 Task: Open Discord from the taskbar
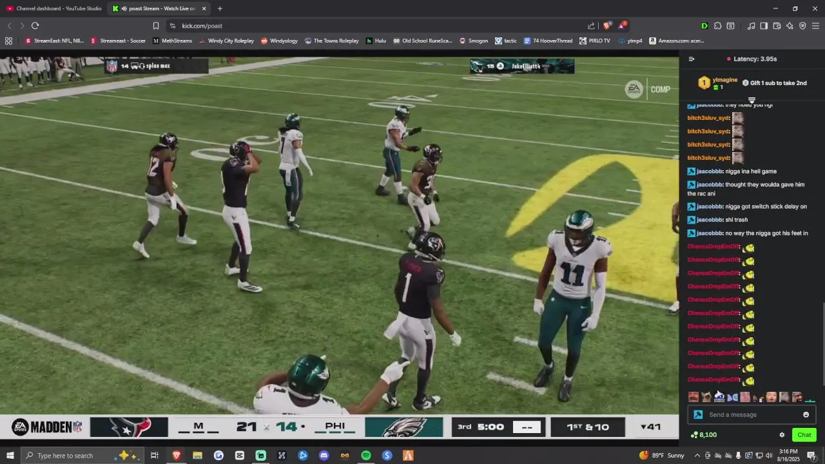[324, 456]
